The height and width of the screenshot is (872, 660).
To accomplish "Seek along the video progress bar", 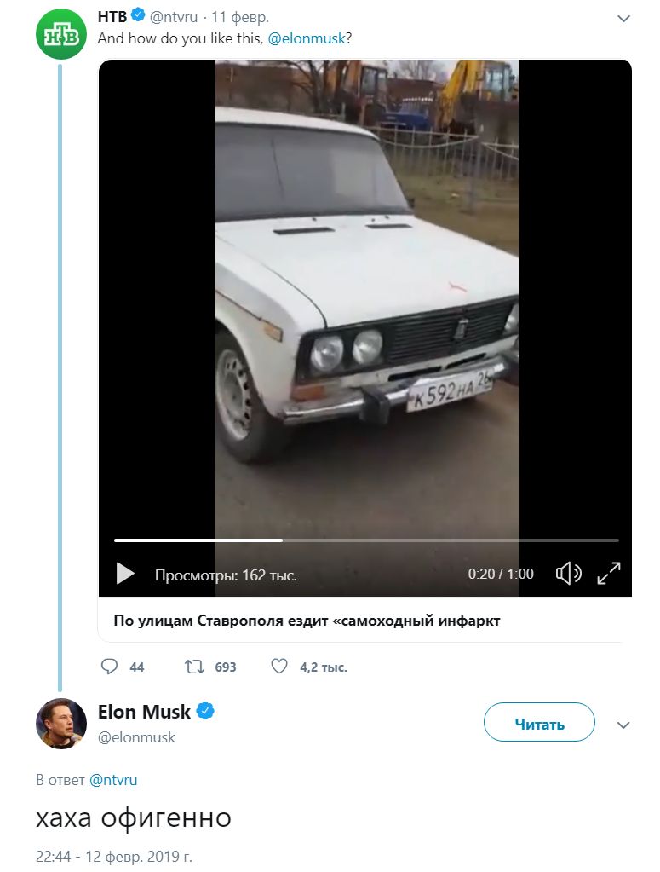I will [366, 540].
